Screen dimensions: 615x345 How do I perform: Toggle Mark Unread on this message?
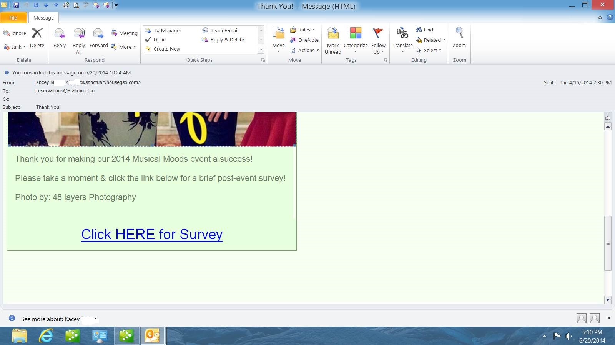click(333, 34)
